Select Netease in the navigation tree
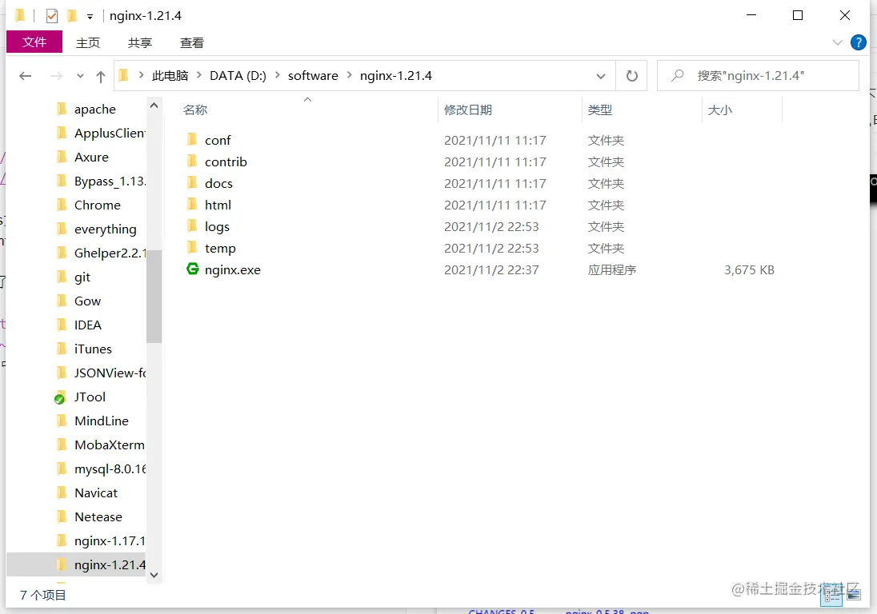877x614 pixels. pos(98,517)
